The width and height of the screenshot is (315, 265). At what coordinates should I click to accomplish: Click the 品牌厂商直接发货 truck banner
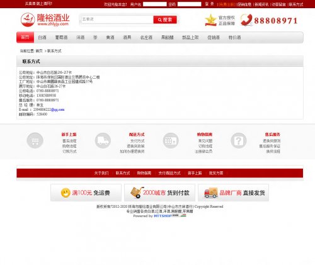coord(233,193)
